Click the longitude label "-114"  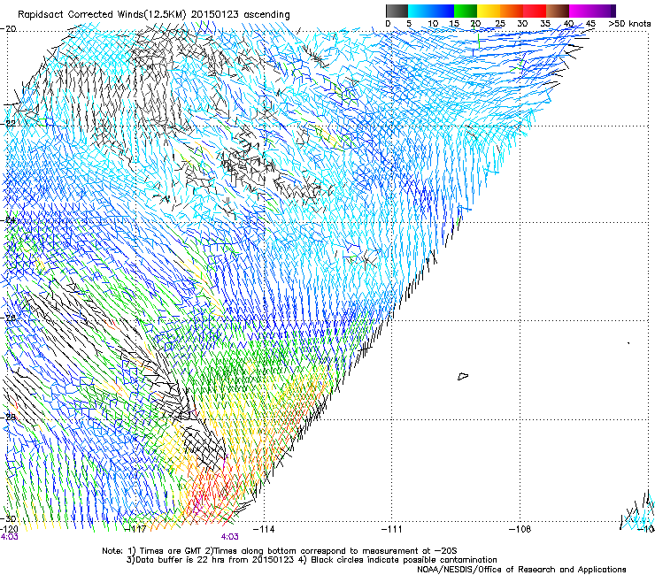tap(264, 529)
